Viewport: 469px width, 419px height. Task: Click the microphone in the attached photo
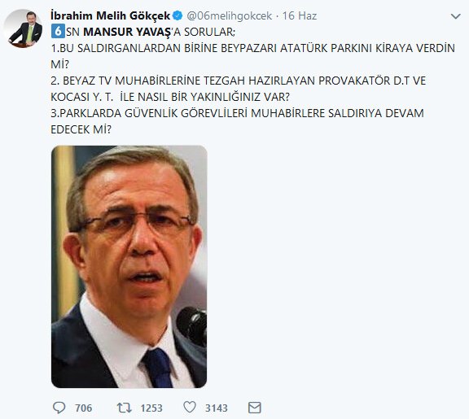(192, 326)
